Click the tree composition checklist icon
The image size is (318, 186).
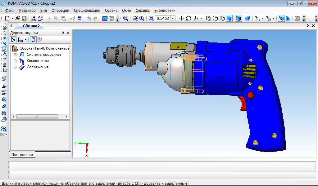[x=20, y=40]
